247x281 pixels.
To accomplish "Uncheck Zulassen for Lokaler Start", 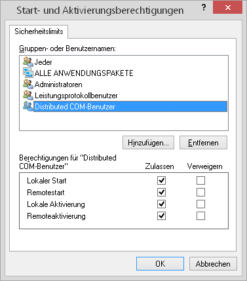I will (x=161, y=181).
